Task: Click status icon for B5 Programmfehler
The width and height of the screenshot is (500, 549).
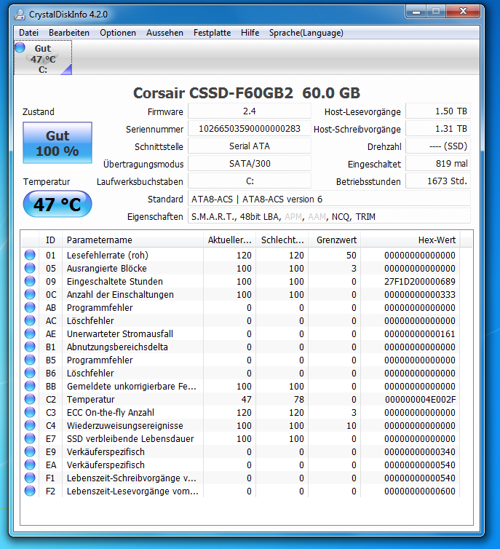Action: point(30,360)
